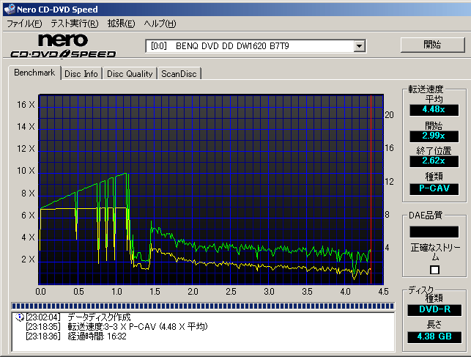Click the empty DAE品質 value box
This screenshot has height=357, width=471.
434,232
